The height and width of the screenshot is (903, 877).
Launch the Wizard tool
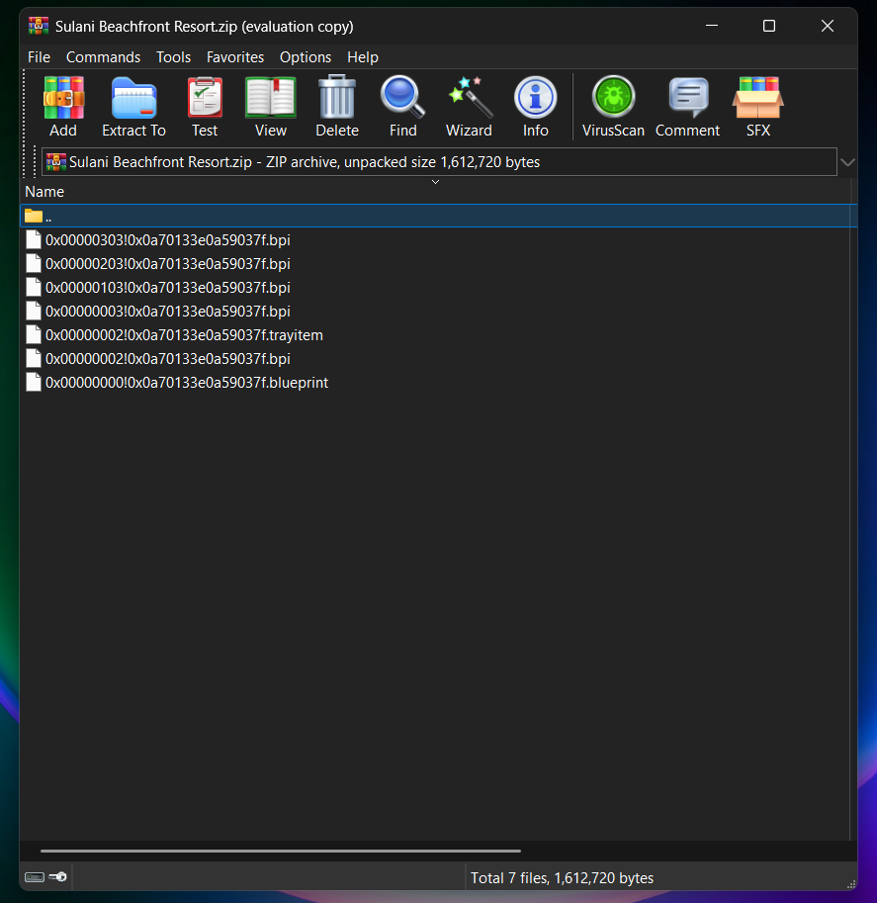tap(469, 107)
